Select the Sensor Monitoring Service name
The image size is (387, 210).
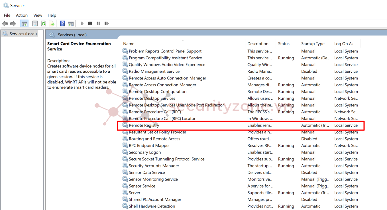pyautogui.click(x=153, y=179)
